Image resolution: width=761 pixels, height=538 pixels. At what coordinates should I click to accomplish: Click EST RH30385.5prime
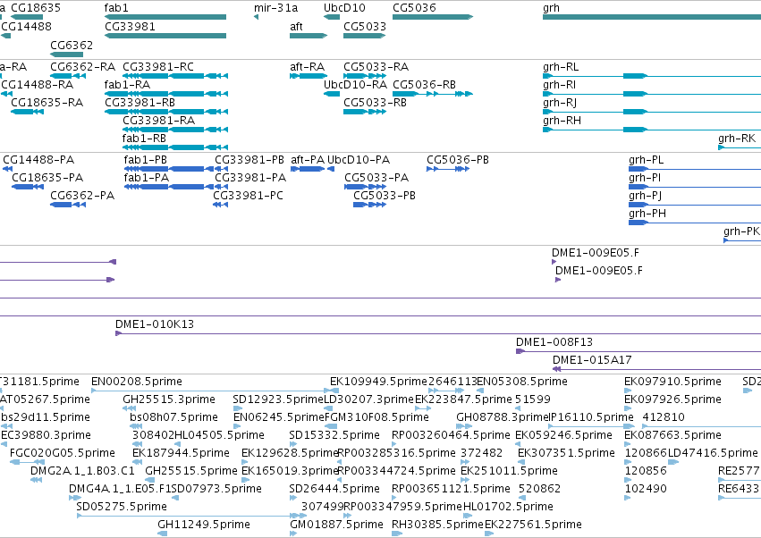397,534
